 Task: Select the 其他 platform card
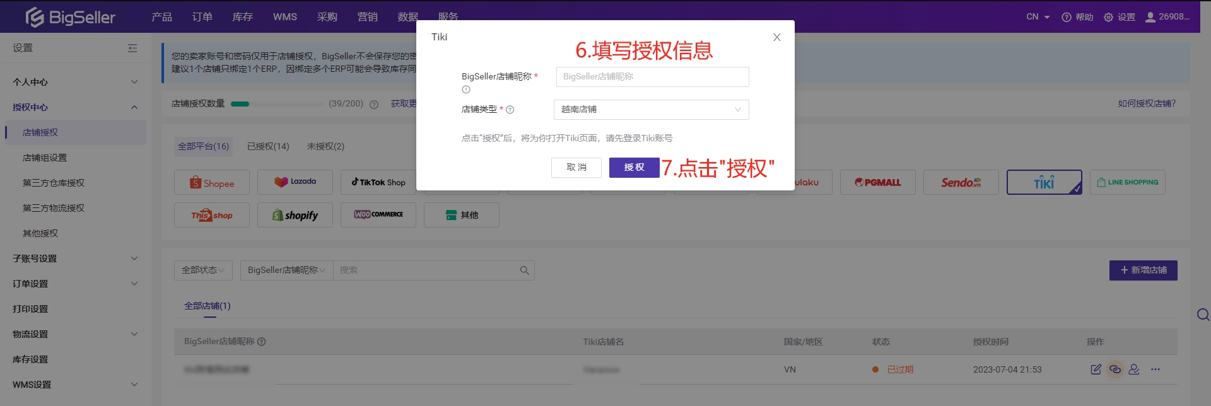pyautogui.click(x=462, y=215)
